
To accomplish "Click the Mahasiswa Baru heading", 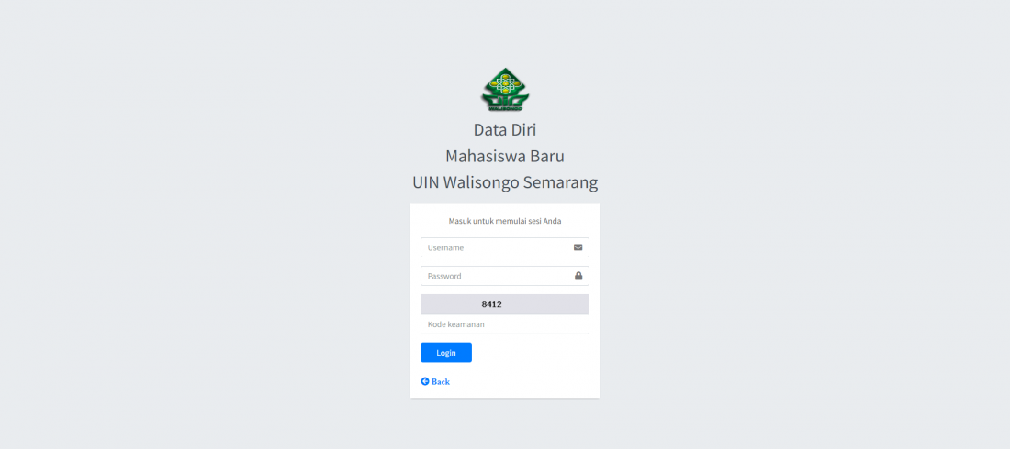I will tap(505, 156).
